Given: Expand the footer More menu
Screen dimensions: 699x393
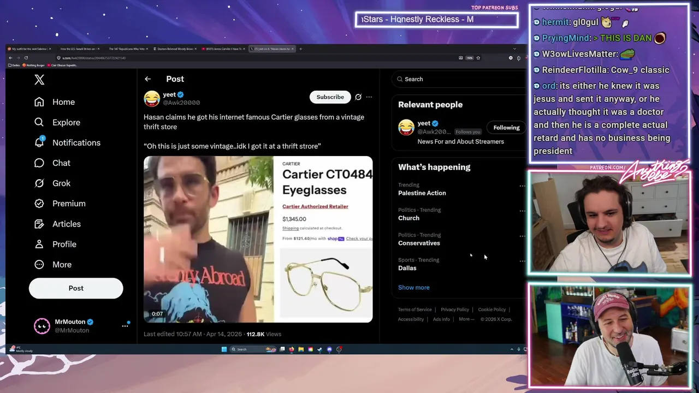Looking at the screenshot, I should coord(466,319).
